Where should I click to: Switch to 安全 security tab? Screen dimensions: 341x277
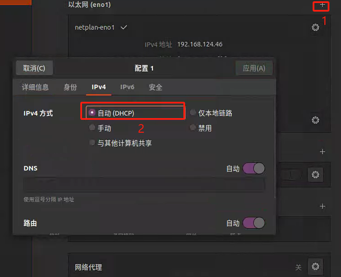tap(156, 87)
